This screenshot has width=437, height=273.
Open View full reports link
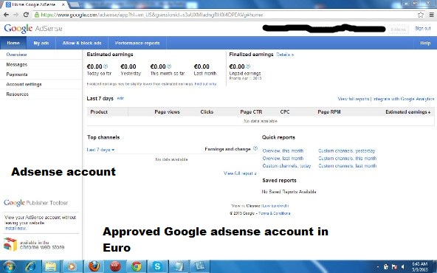pyautogui.click(x=354, y=99)
